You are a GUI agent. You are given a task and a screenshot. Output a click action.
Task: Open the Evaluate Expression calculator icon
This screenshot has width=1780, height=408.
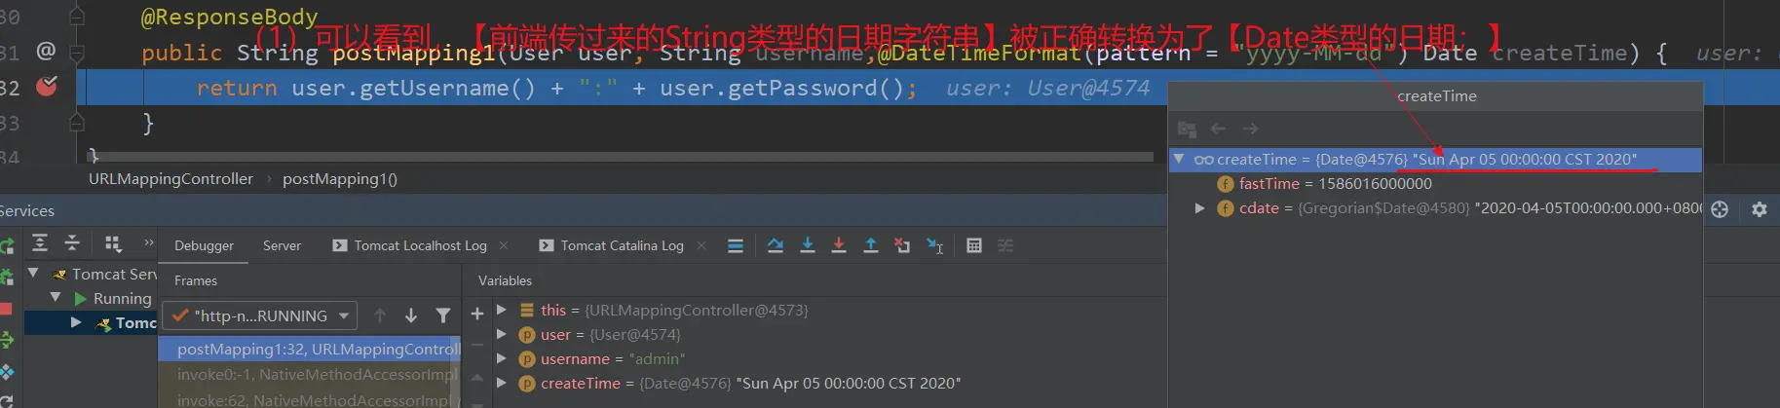click(x=973, y=245)
